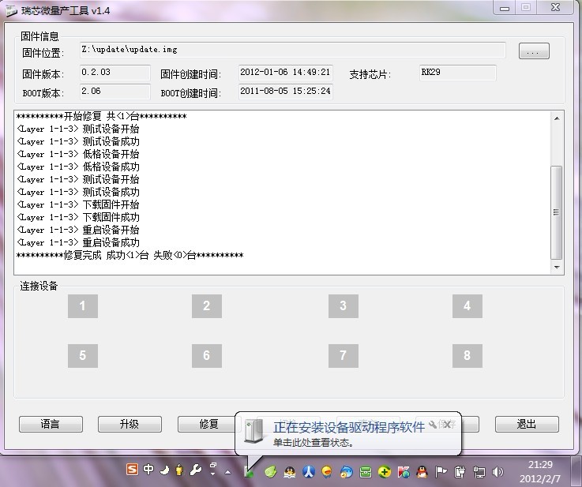Click the blue bird clock tray icon
This screenshot has height=487, width=582.
(x=347, y=472)
